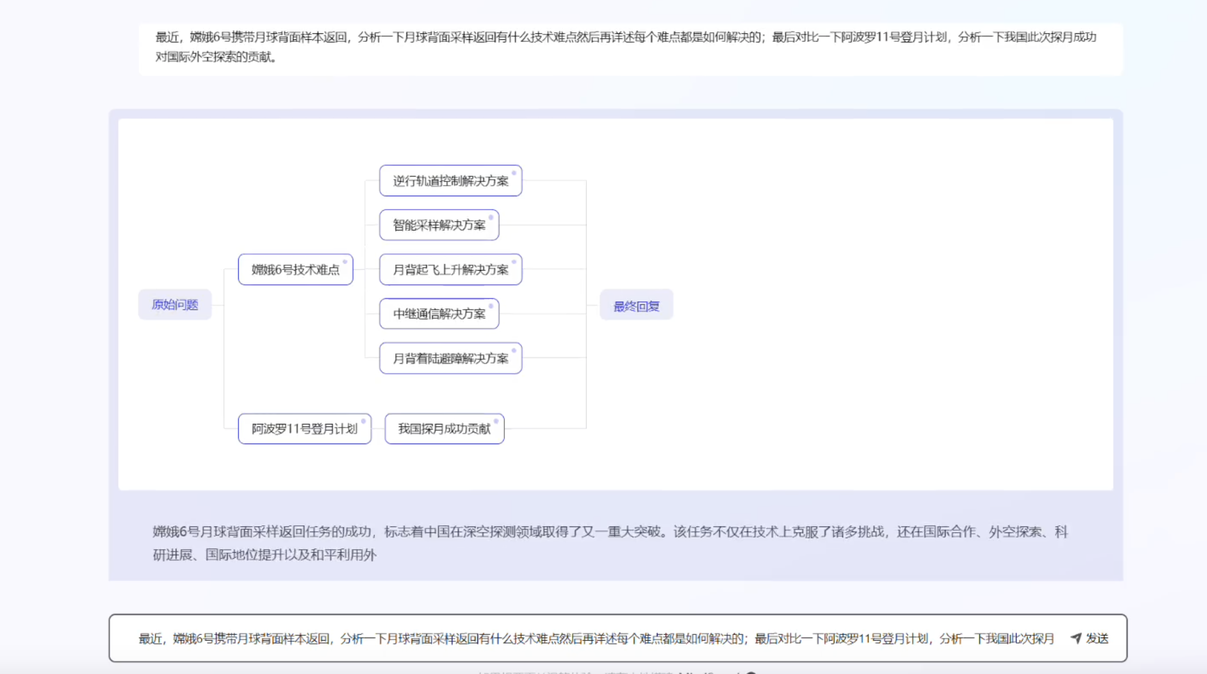Screen dimensions: 1207x674
Task: Open the 阿波罗11号登月计划 node
Action: tap(304, 429)
